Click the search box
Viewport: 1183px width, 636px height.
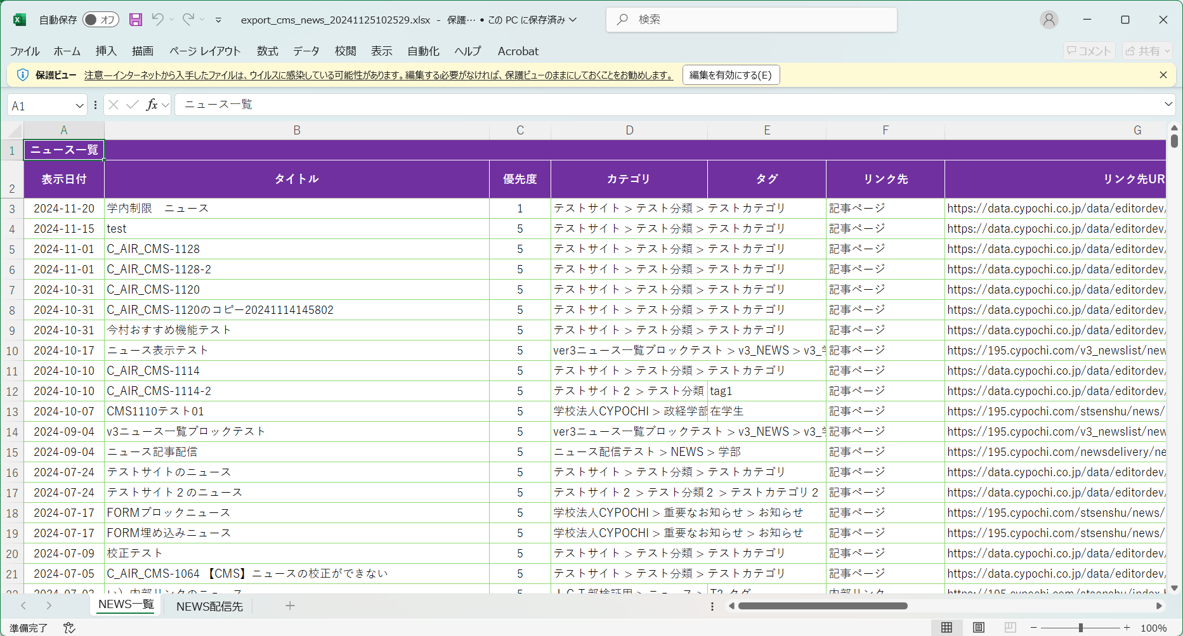[x=751, y=20]
